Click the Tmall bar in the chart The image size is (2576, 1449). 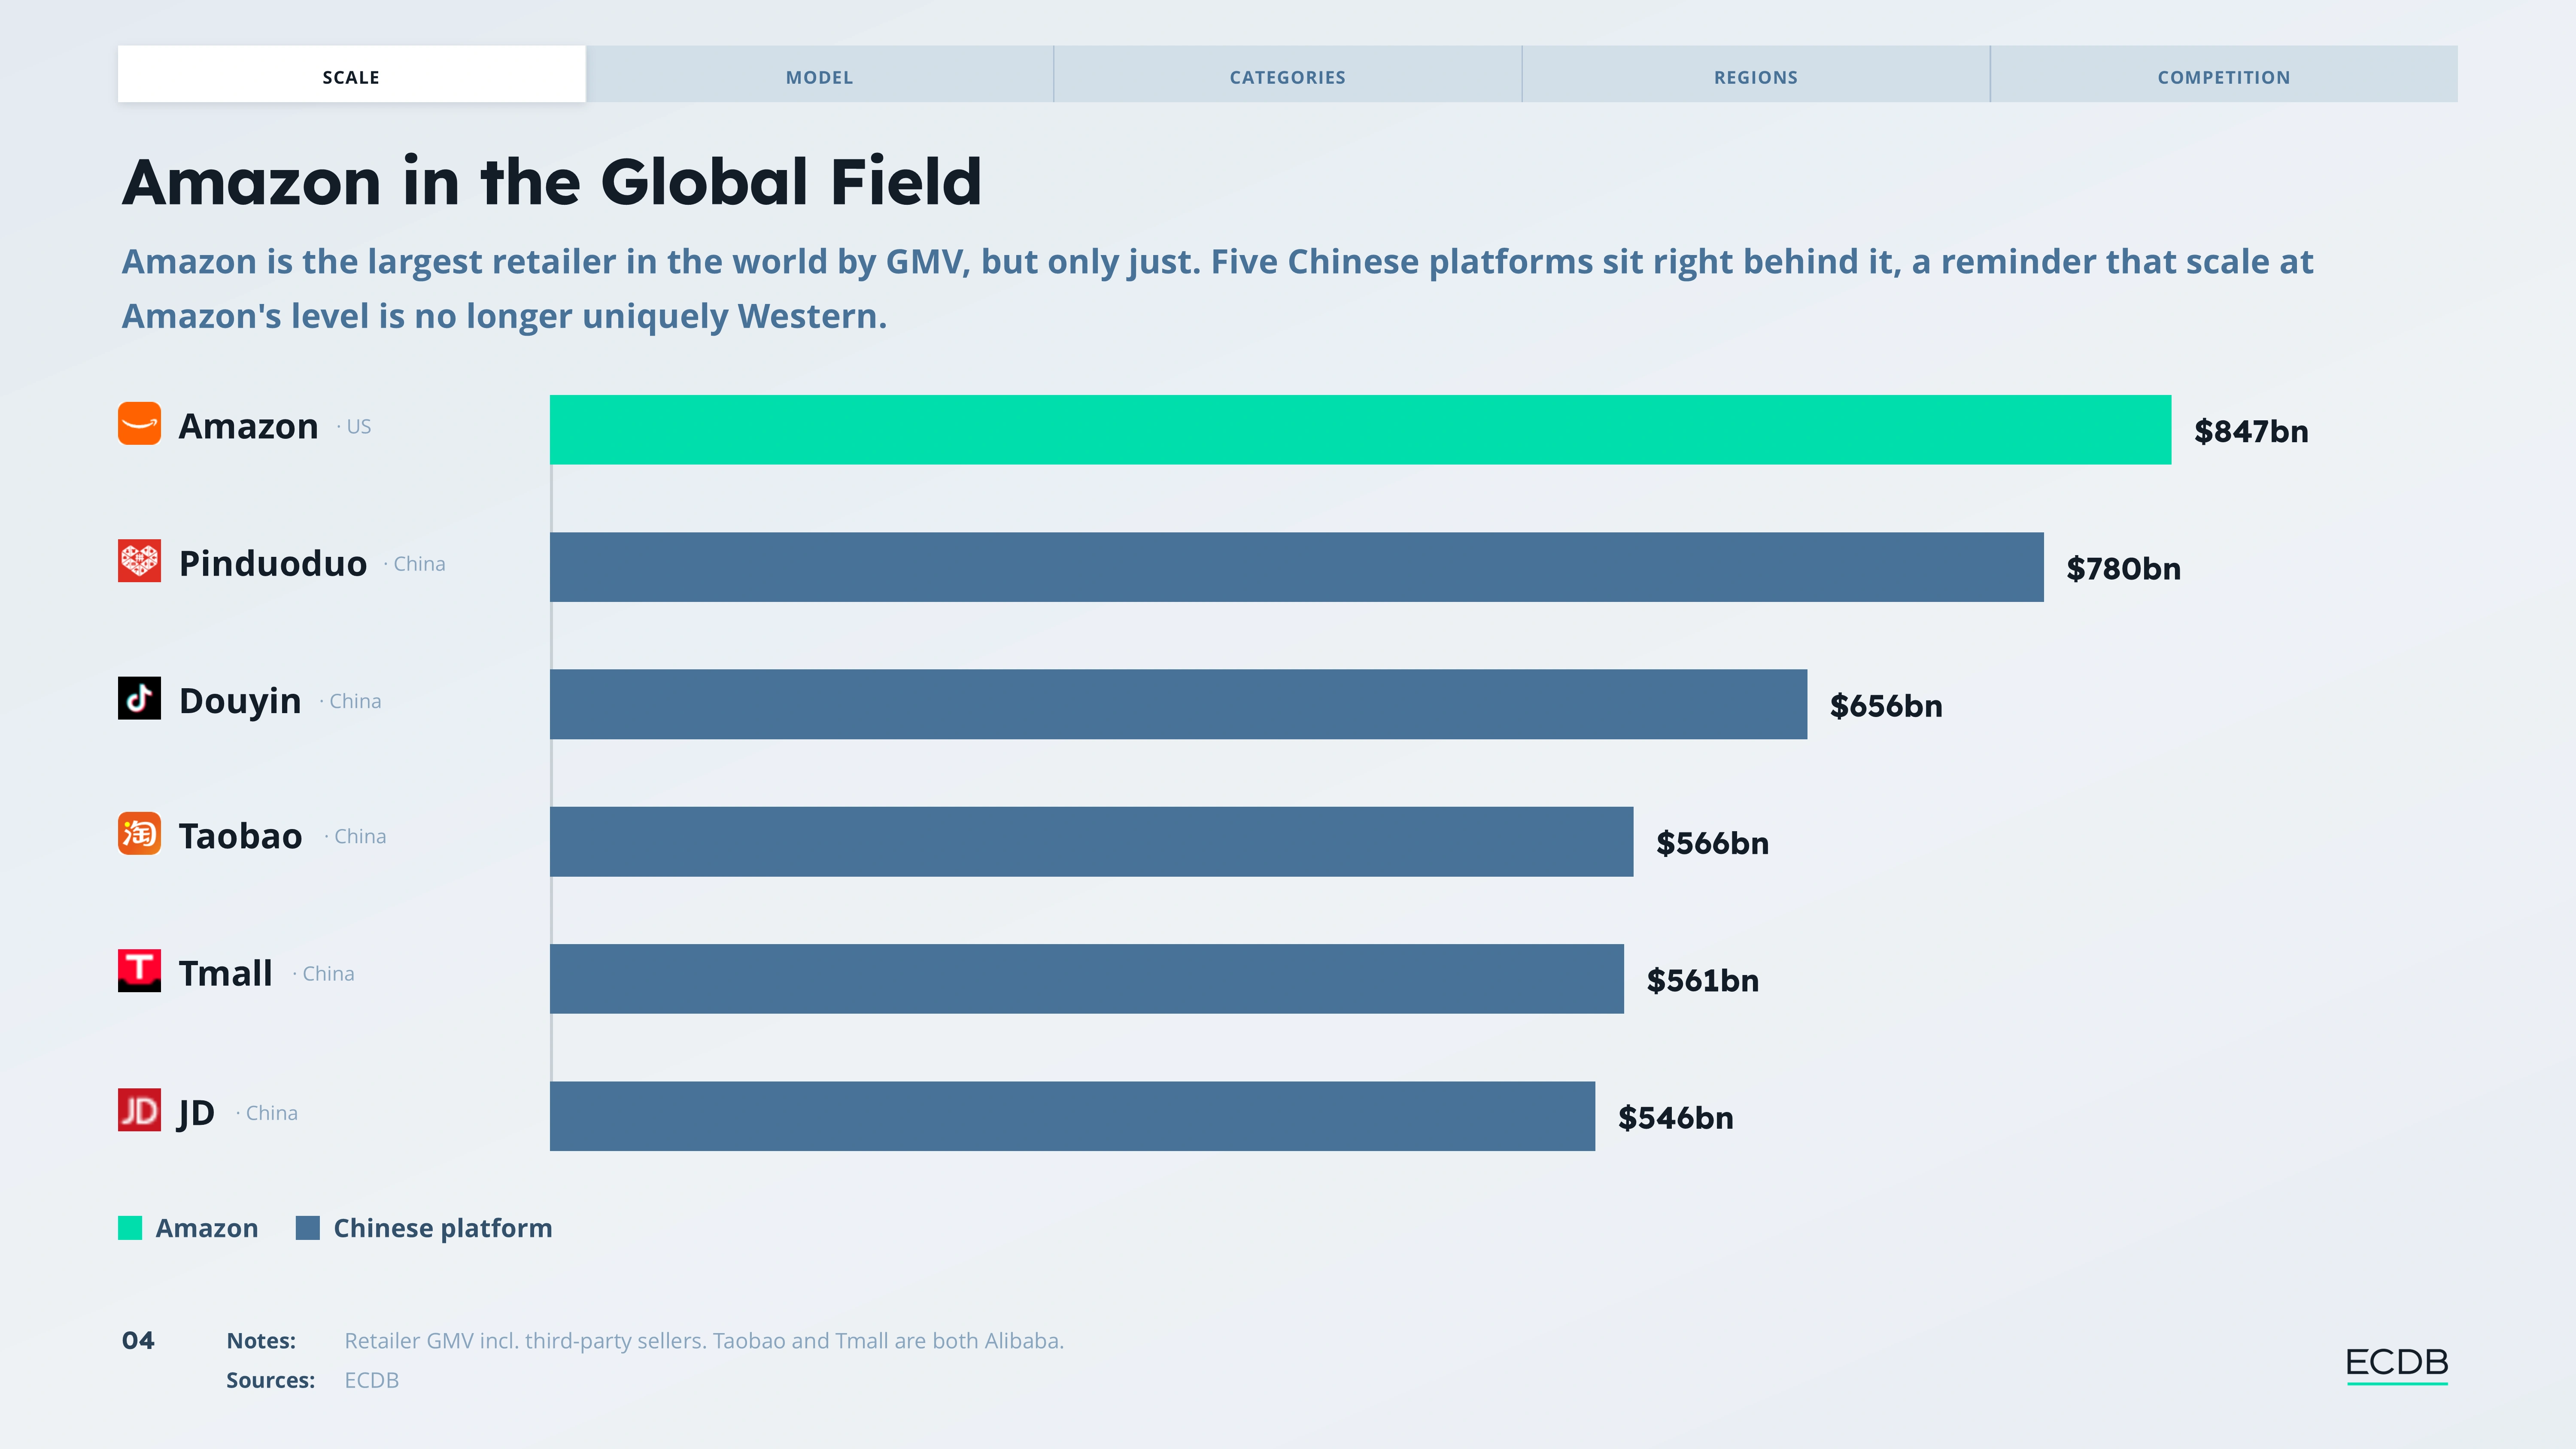tap(1087, 979)
